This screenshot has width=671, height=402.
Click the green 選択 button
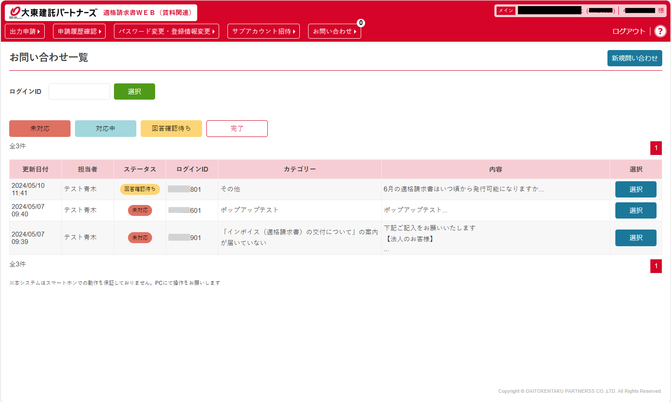(x=135, y=91)
